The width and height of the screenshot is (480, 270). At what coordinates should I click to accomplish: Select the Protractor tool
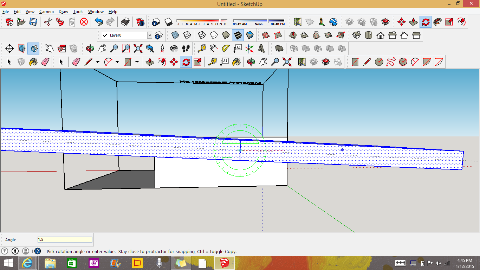pyautogui.click(x=226, y=48)
